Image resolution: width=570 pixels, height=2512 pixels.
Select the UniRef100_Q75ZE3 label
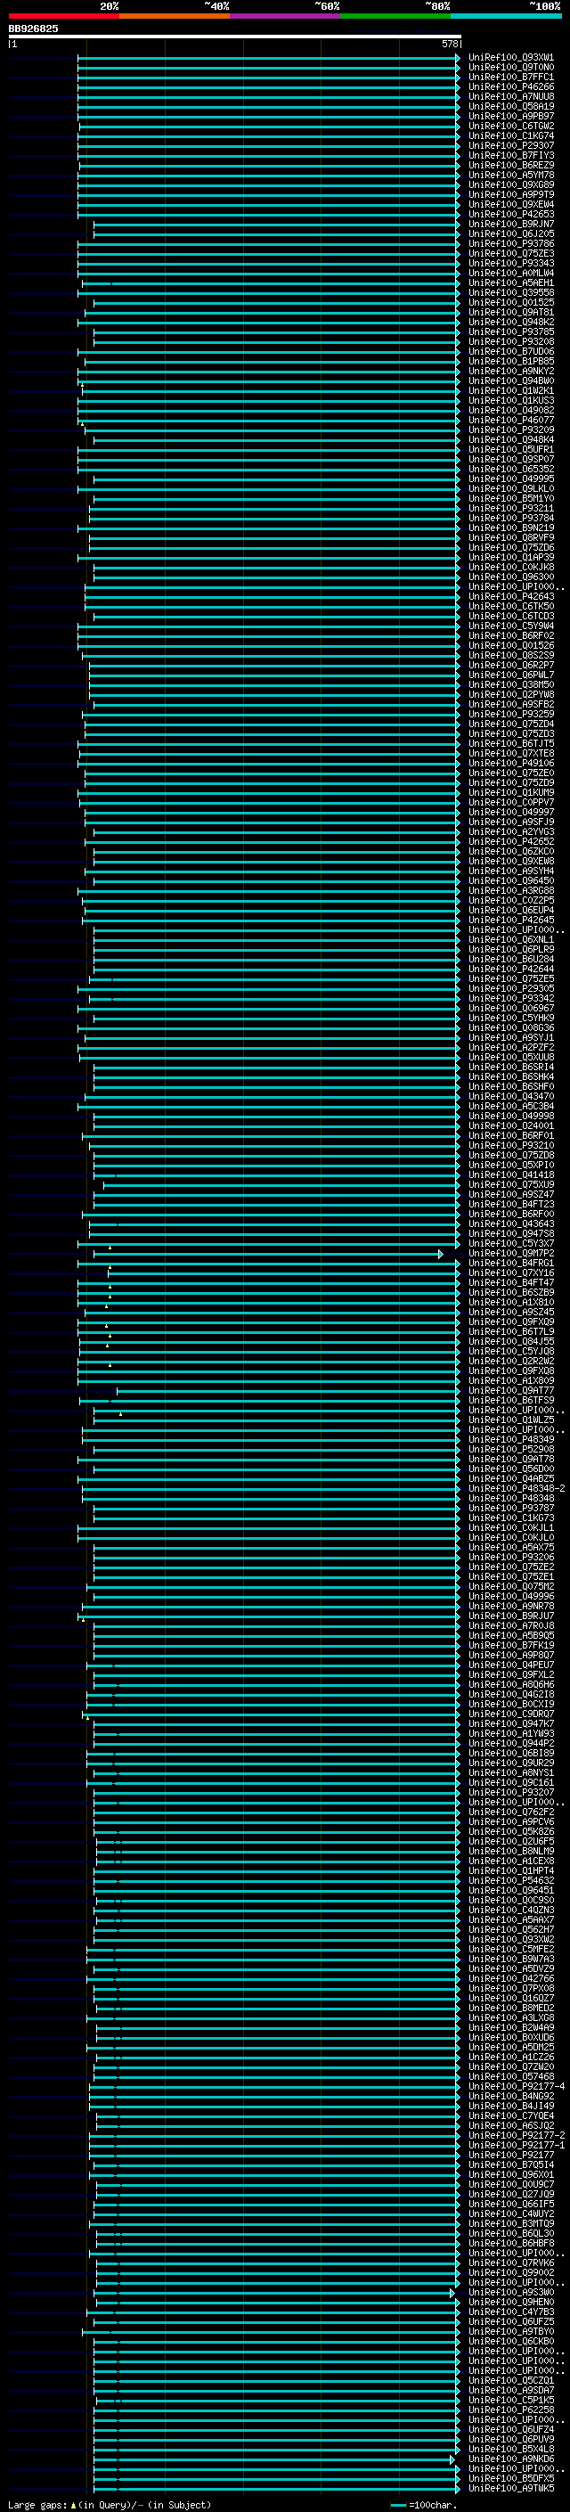coord(511,254)
